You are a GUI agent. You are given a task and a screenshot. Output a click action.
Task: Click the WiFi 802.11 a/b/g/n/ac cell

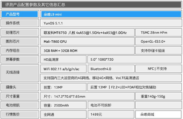pos(63,69)
